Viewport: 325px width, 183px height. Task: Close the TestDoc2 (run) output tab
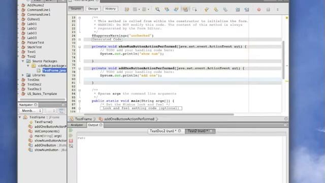pos(179,131)
